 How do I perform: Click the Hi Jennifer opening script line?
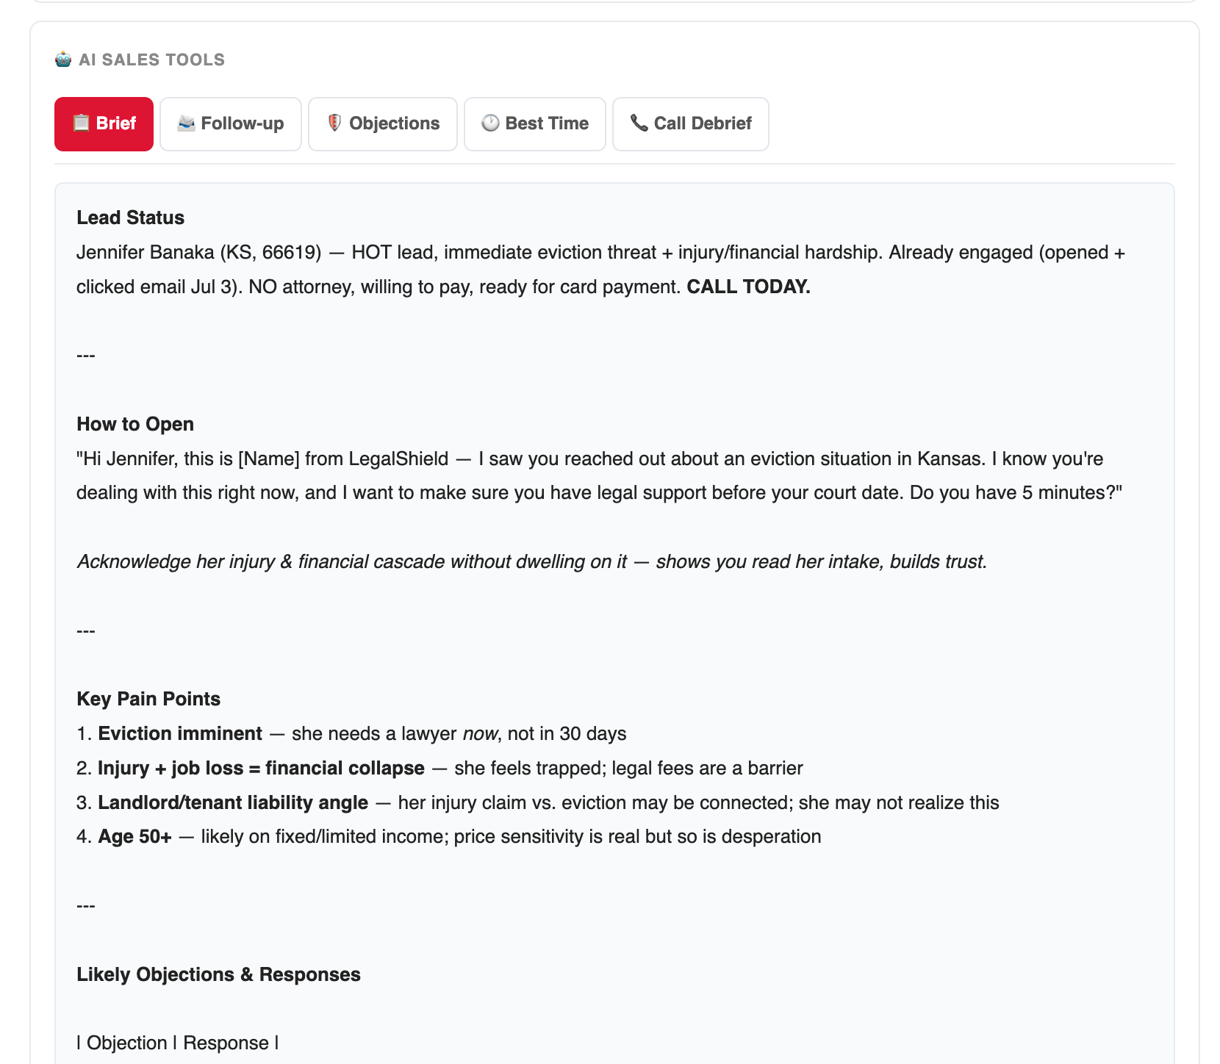point(599,475)
